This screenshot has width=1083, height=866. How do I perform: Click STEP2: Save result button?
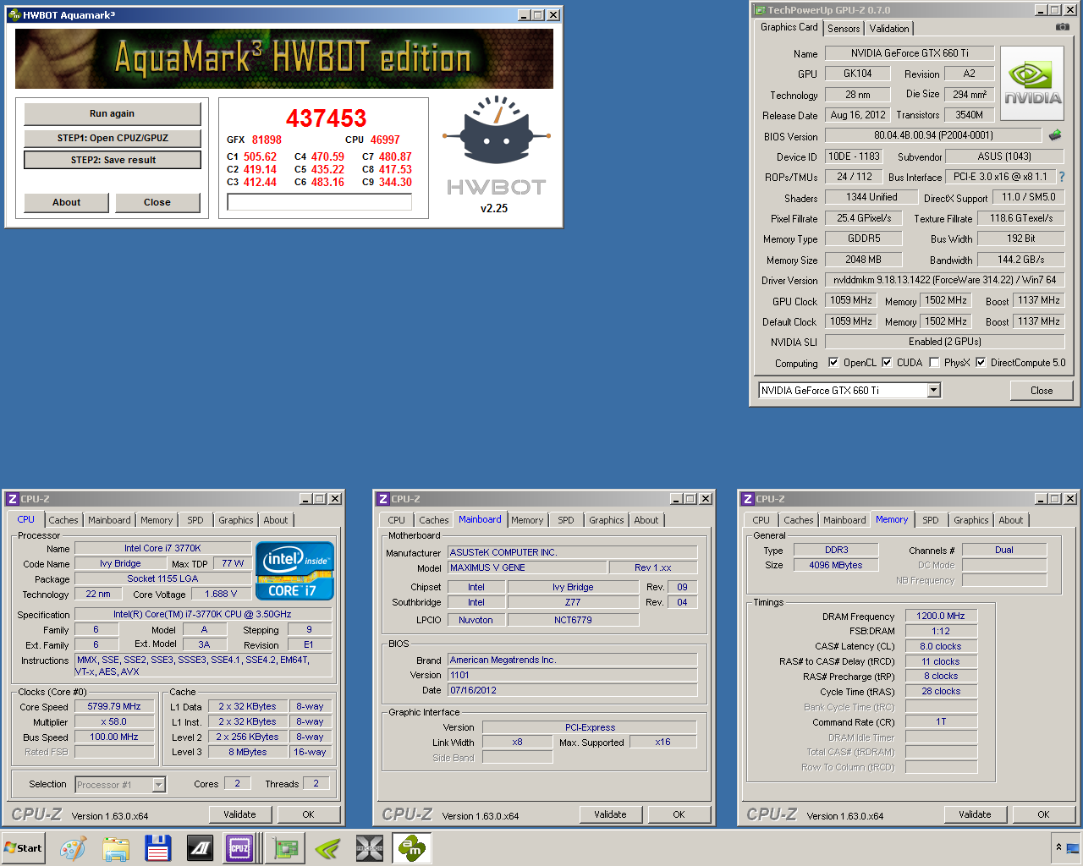(113, 160)
